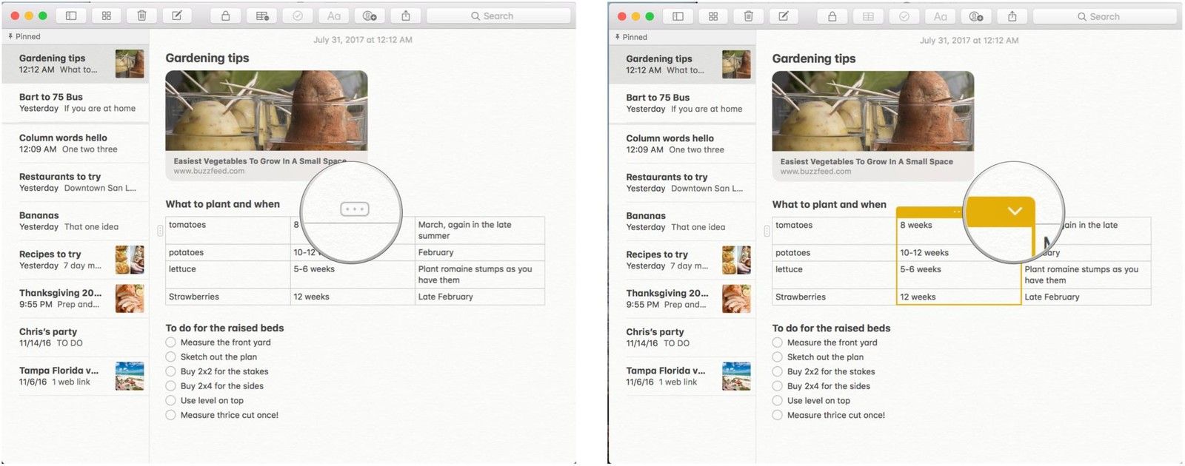Click the lock note icon in the right window

point(832,16)
